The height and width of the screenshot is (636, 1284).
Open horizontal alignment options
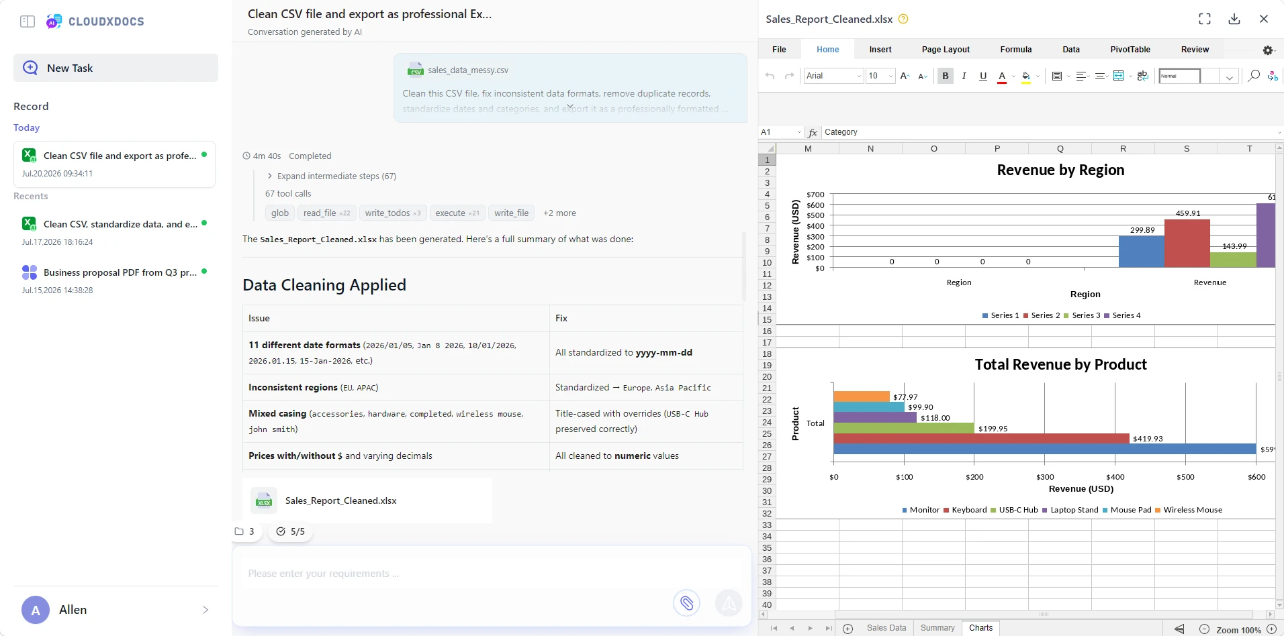point(1081,76)
